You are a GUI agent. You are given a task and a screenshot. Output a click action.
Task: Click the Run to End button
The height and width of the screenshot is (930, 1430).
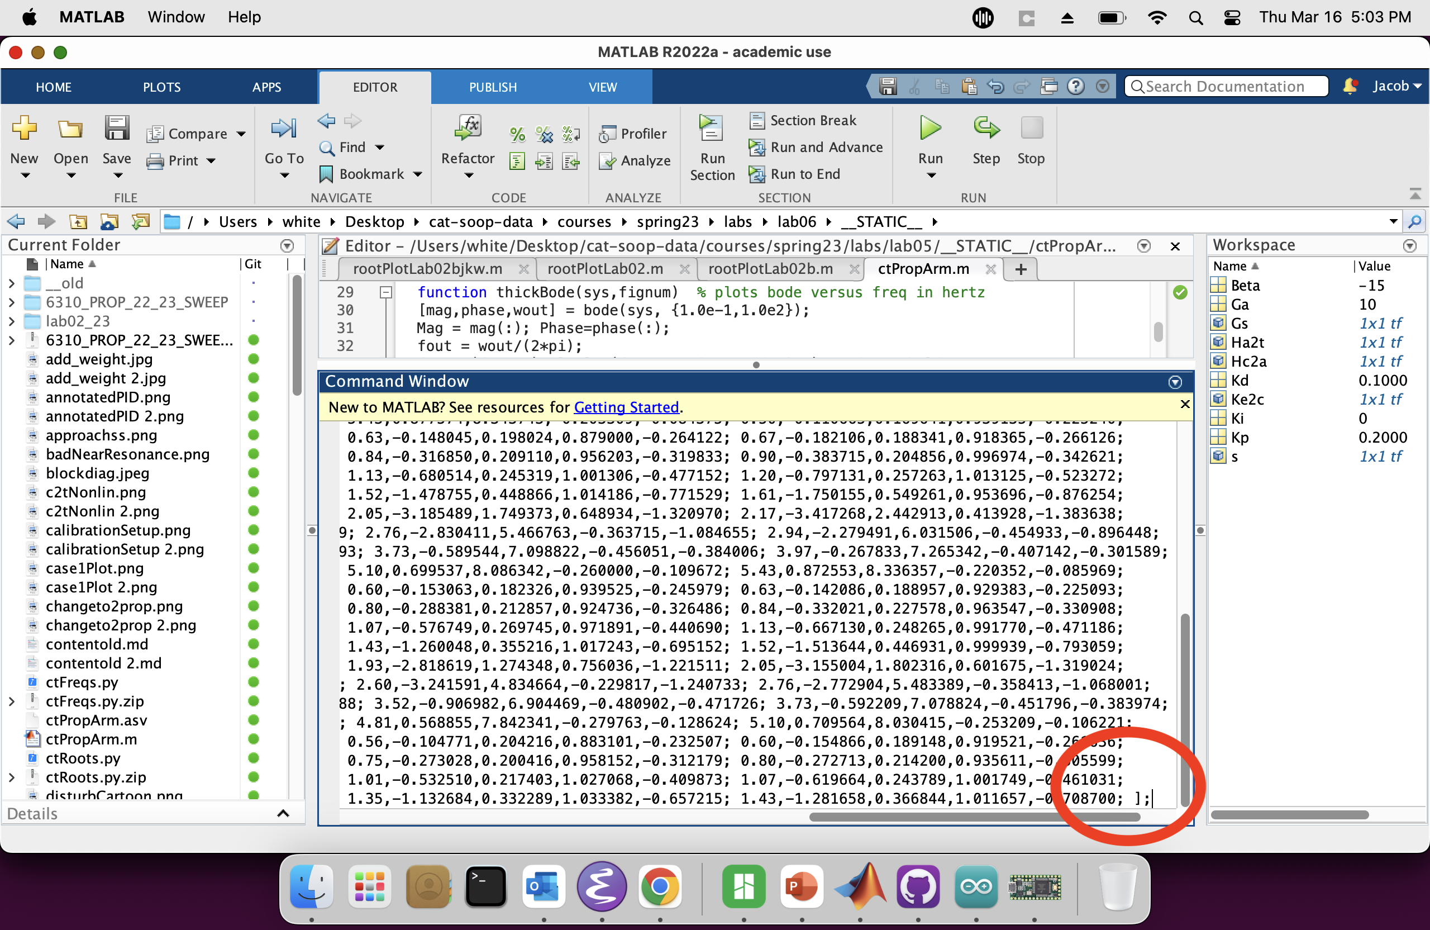pyautogui.click(x=804, y=174)
